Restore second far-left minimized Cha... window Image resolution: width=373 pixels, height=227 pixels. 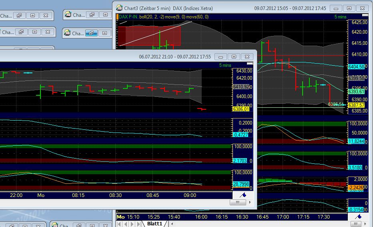point(21,32)
